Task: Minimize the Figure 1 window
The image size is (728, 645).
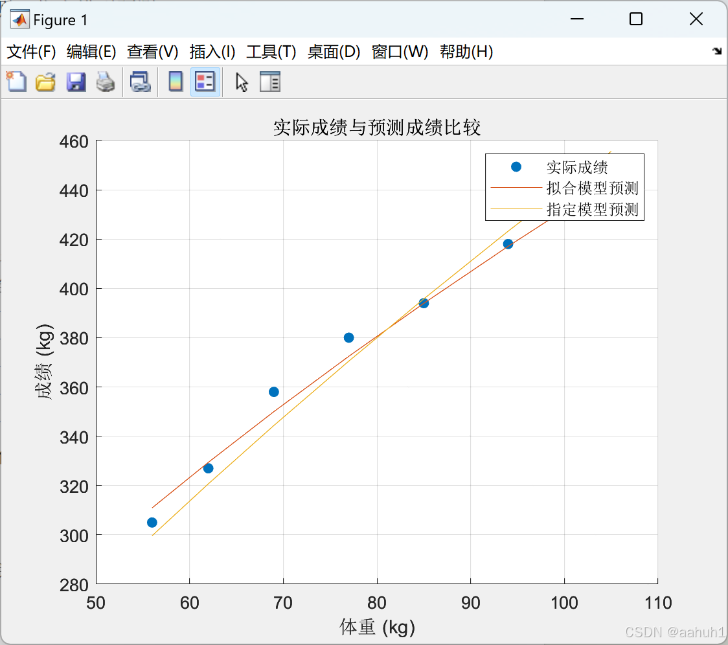Action: click(576, 19)
